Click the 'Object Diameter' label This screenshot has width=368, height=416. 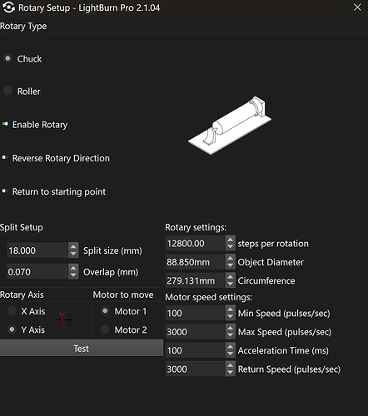click(x=271, y=262)
